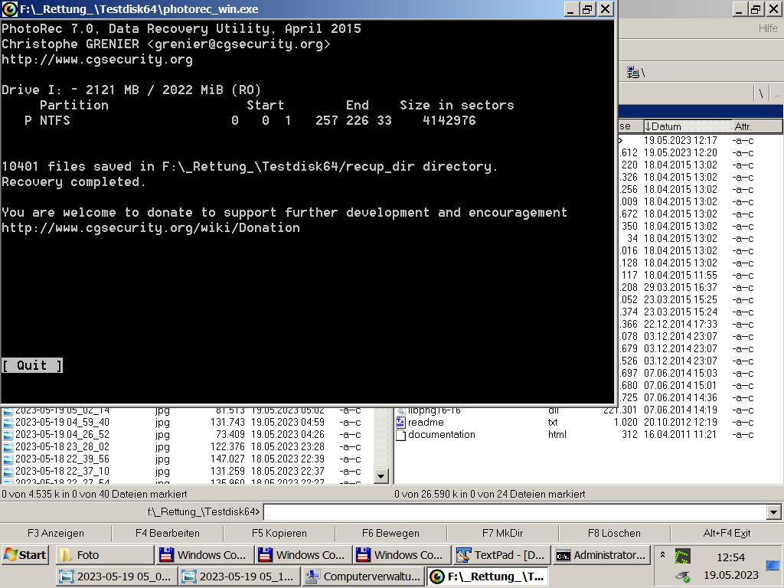
Task: Open the Windows Start menu
Action: coord(25,555)
